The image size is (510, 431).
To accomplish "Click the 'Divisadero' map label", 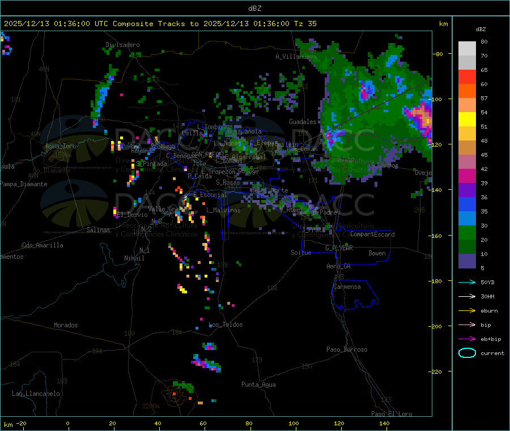I will coord(122,45).
